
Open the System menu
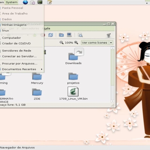(x=12, y=2)
